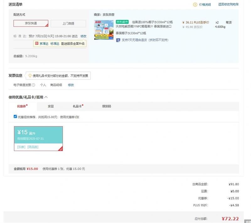Switch to the 京豆 tab

[x=51, y=106]
